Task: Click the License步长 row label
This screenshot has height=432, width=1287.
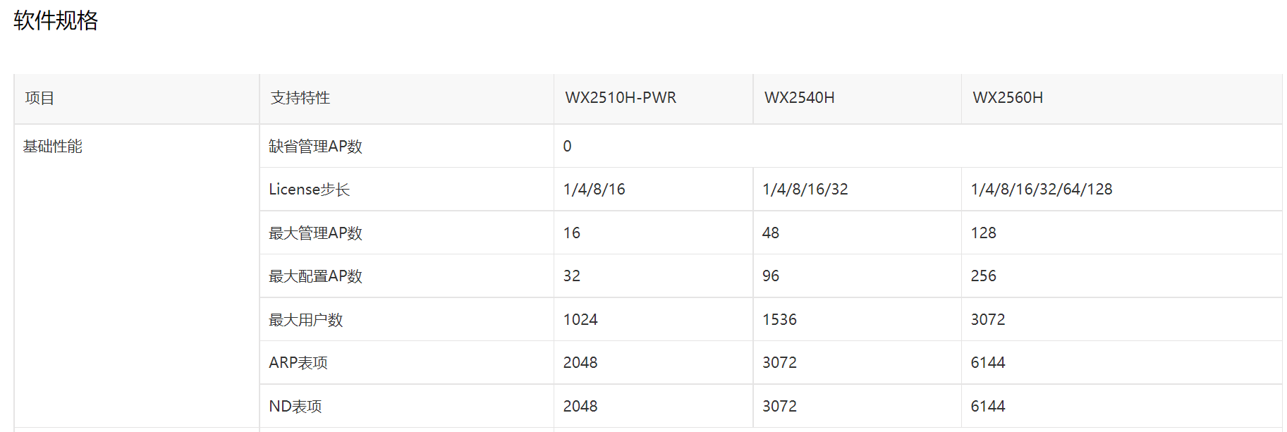Action: [309, 190]
